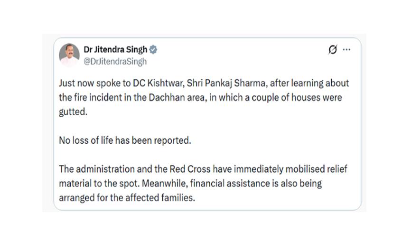Open Grok explain icon on the post
The image size is (411, 251).
(333, 50)
